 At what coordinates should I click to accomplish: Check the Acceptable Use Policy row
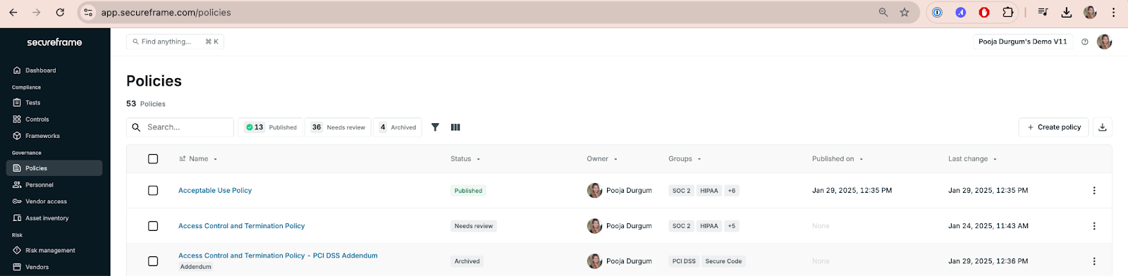pyautogui.click(x=153, y=191)
